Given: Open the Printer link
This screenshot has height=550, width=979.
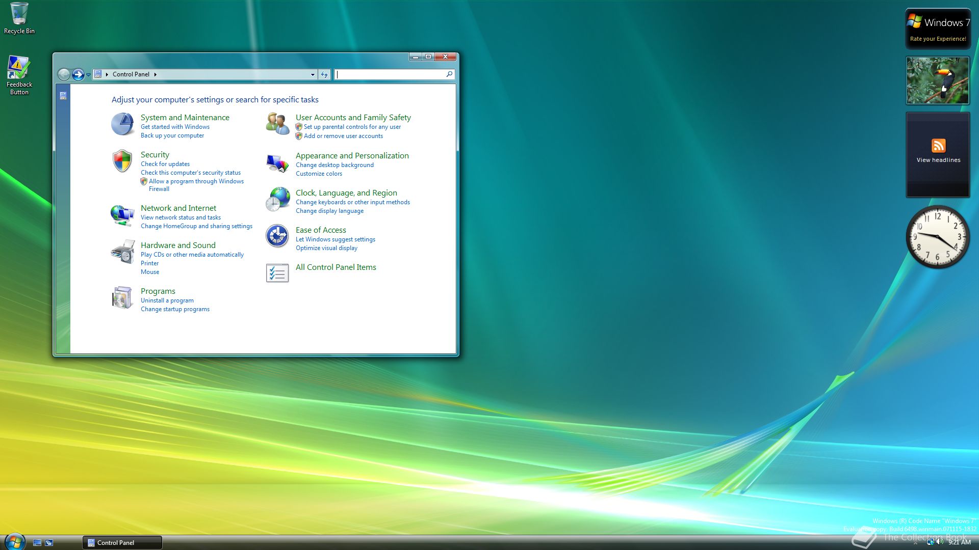Looking at the screenshot, I should (149, 263).
